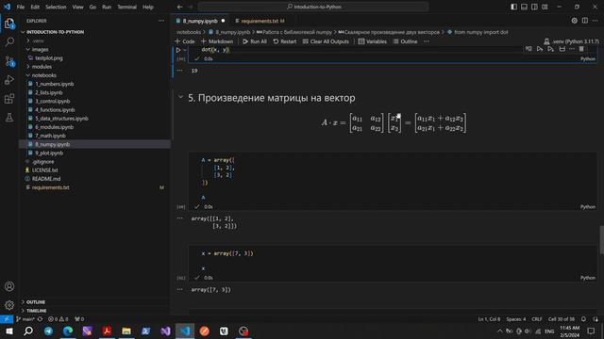Open Windows Start menu
The width and height of the screenshot is (604, 339).
coord(9,331)
